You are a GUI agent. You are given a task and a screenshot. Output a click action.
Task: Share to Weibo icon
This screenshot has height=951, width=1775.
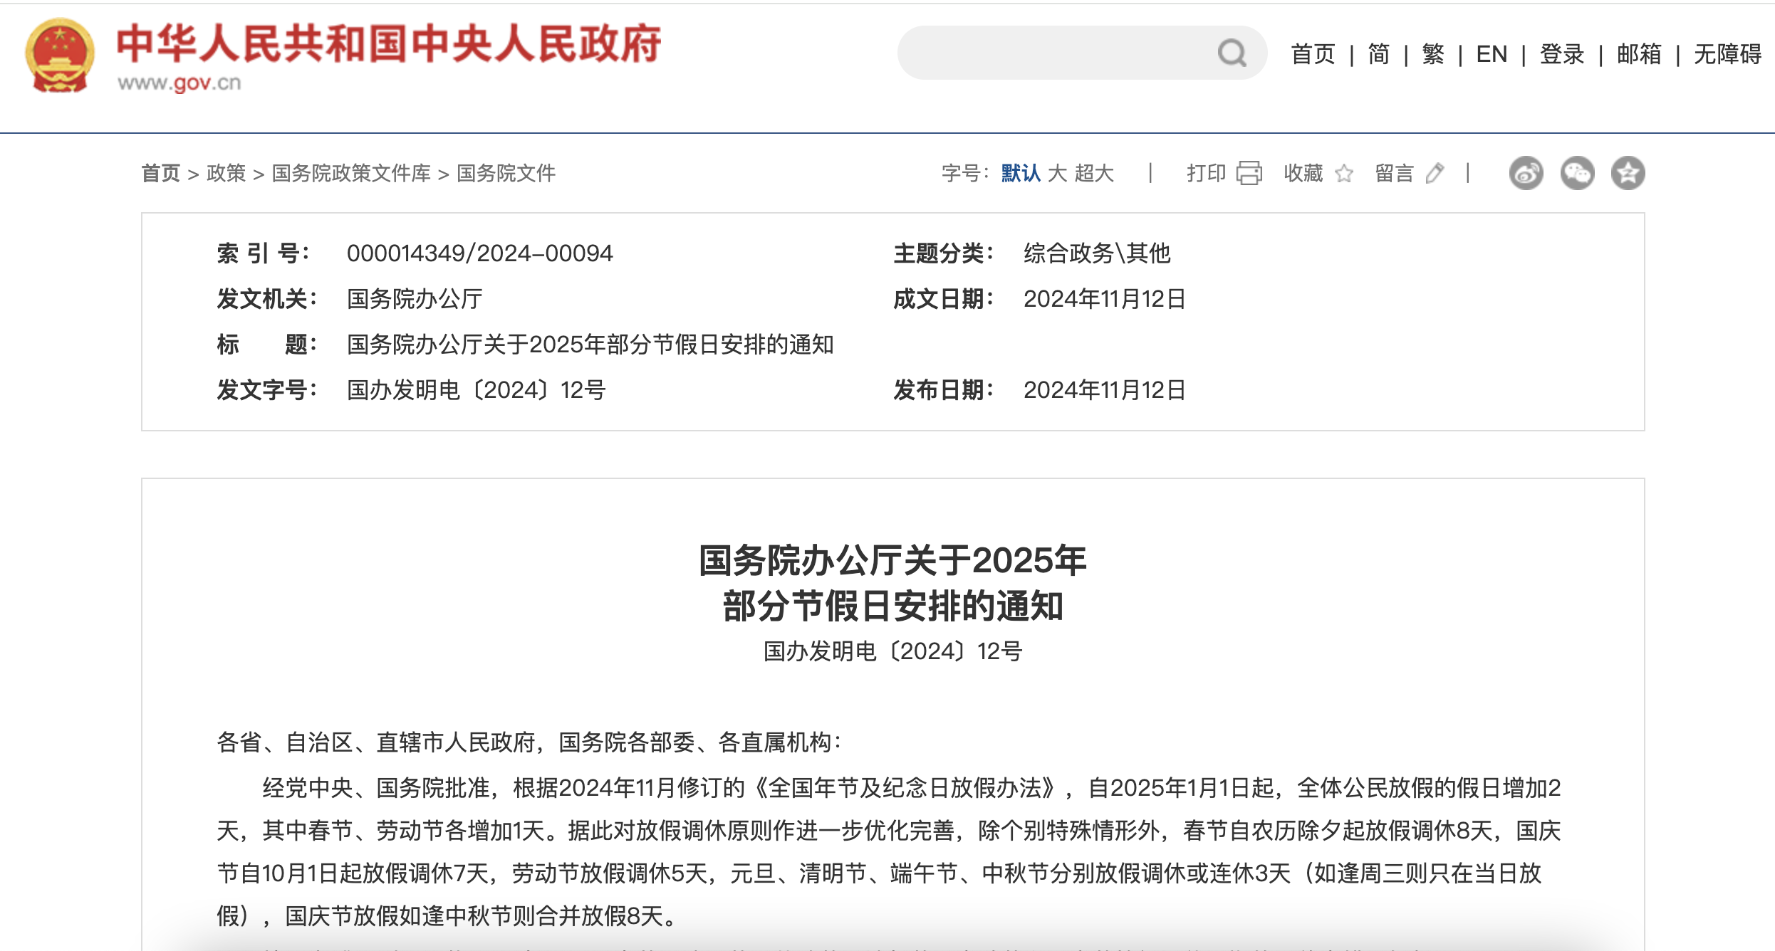coord(1526,173)
